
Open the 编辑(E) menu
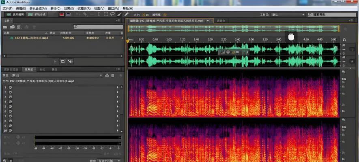21,9
